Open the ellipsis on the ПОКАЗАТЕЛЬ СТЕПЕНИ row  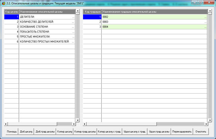click(73, 31)
